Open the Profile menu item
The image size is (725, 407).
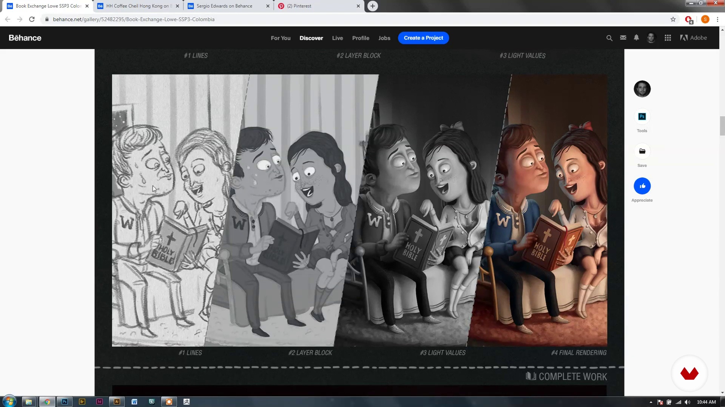point(361,38)
